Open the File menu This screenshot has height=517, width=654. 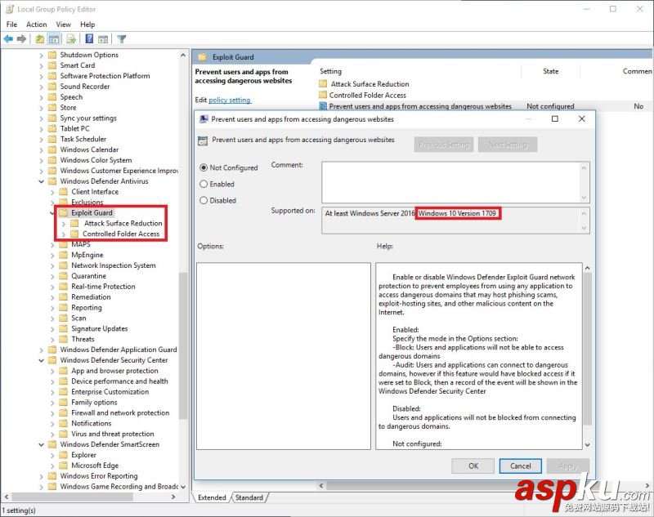click(11, 25)
